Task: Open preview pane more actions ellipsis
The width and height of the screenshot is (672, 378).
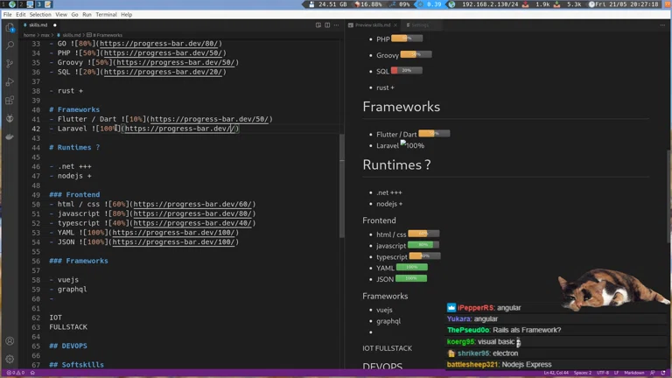Action: coord(664,25)
